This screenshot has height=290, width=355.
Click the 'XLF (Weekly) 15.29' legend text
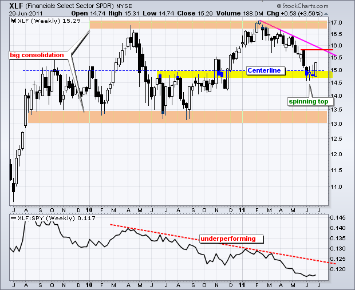point(49,21)
